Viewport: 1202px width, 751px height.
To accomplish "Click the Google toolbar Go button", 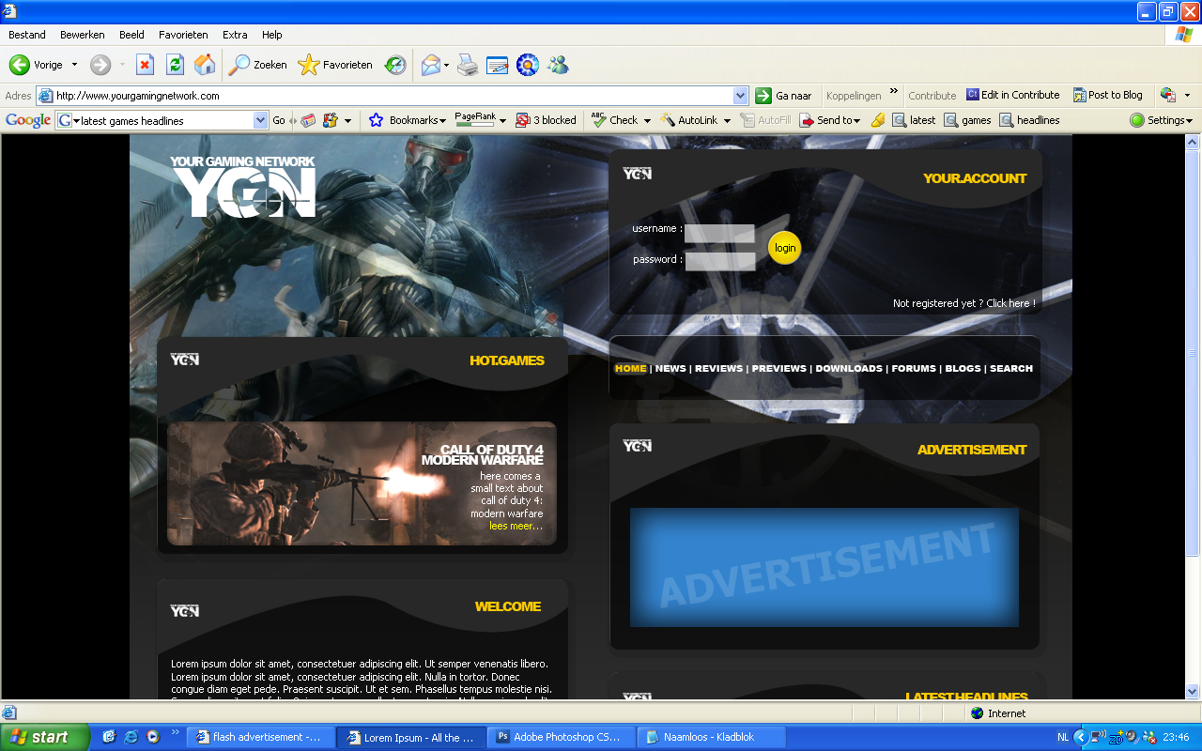I will (x=279, y=120).
